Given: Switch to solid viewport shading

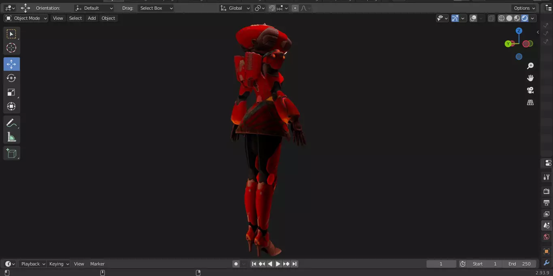Looking at the screenshot, I should [x=509, y=18].
